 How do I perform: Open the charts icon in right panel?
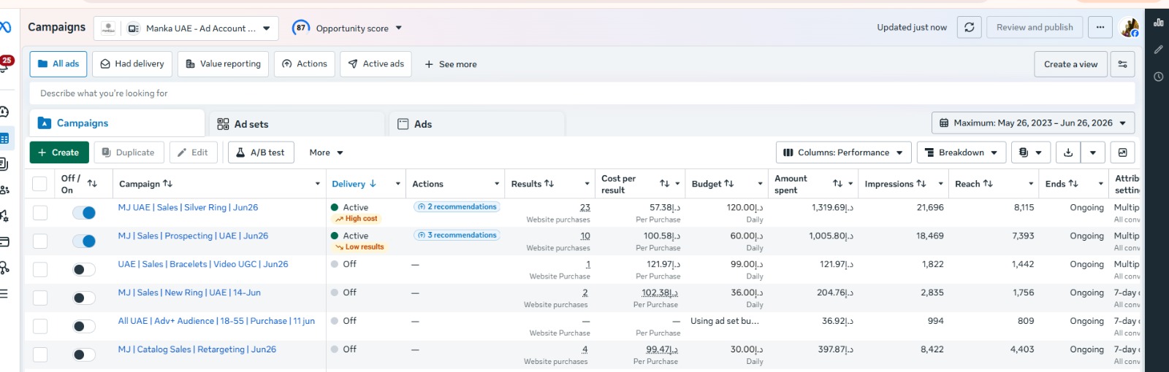click(1159, 23)
